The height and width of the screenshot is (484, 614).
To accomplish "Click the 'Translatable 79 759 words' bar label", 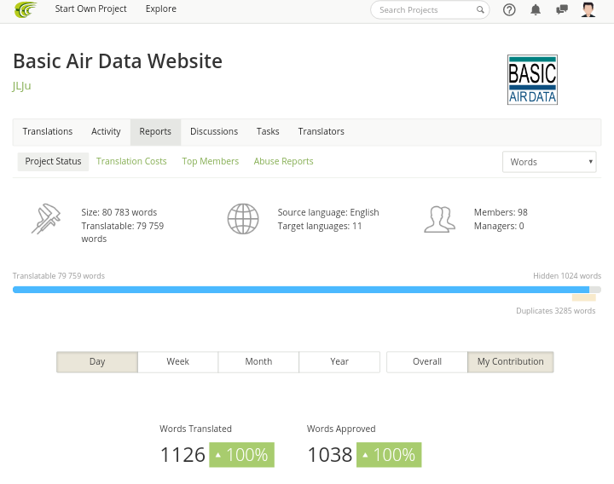I will click(x=59, y=276).
